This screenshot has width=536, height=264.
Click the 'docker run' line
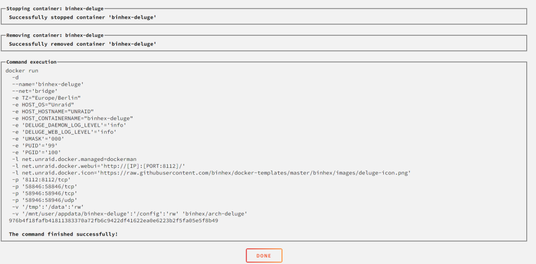coord(22,71)
